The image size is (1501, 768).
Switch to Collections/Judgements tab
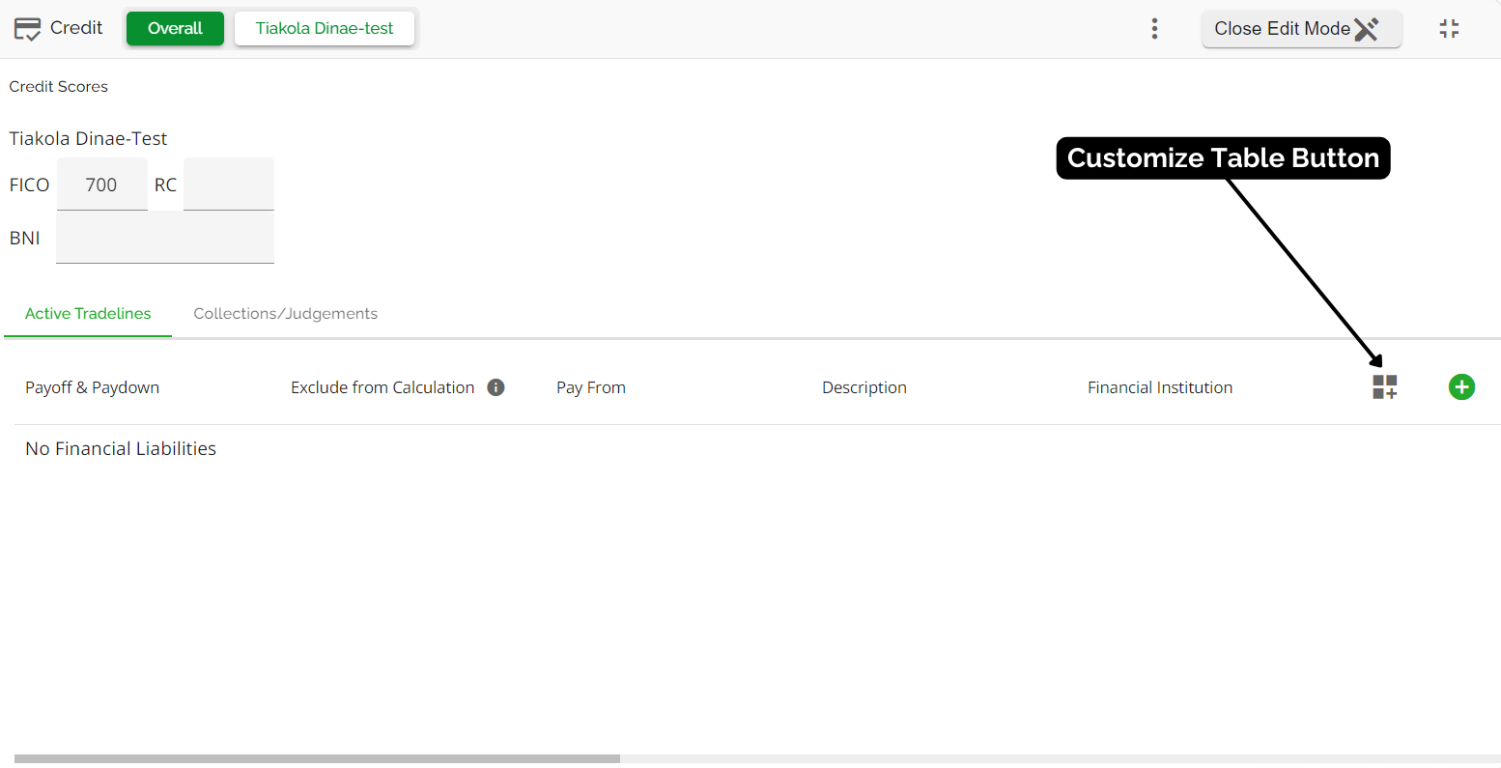(286, 314)
